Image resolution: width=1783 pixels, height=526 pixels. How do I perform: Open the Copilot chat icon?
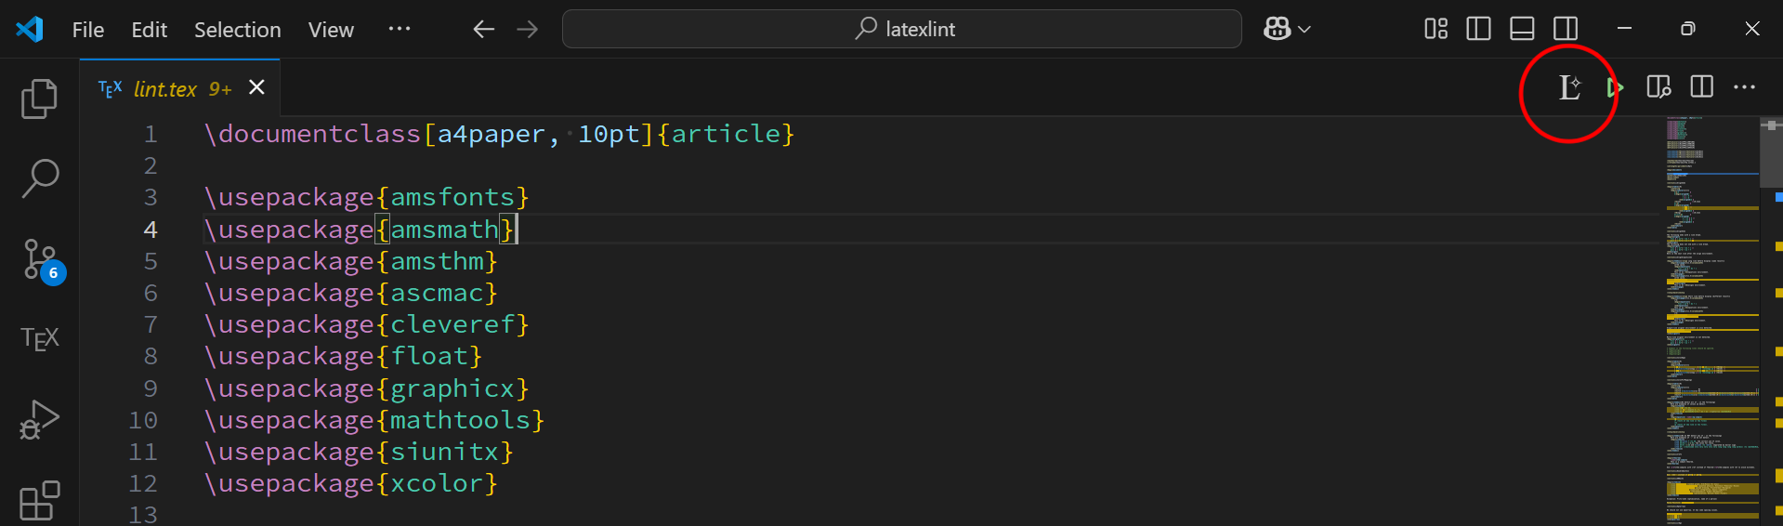pos(1277,29)
